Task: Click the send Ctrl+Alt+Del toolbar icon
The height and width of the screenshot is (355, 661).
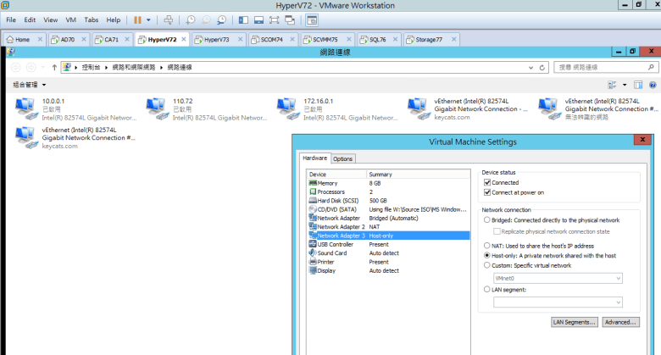Action: 169,19
